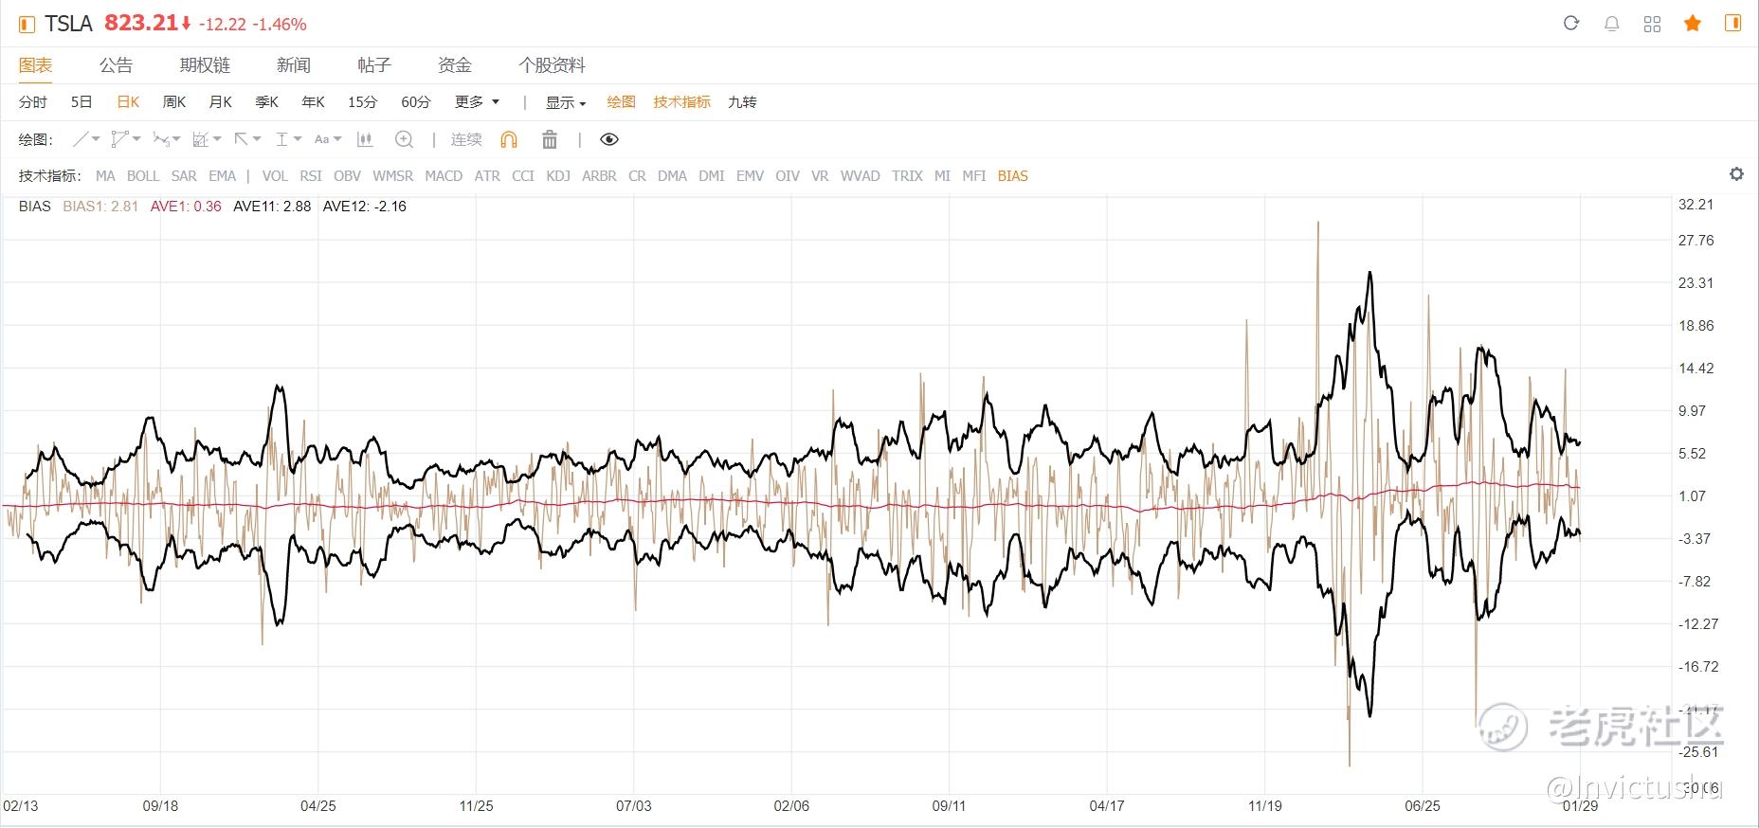Enable the EMA indicator
1759x828 pixels.
tap(223, 176)
